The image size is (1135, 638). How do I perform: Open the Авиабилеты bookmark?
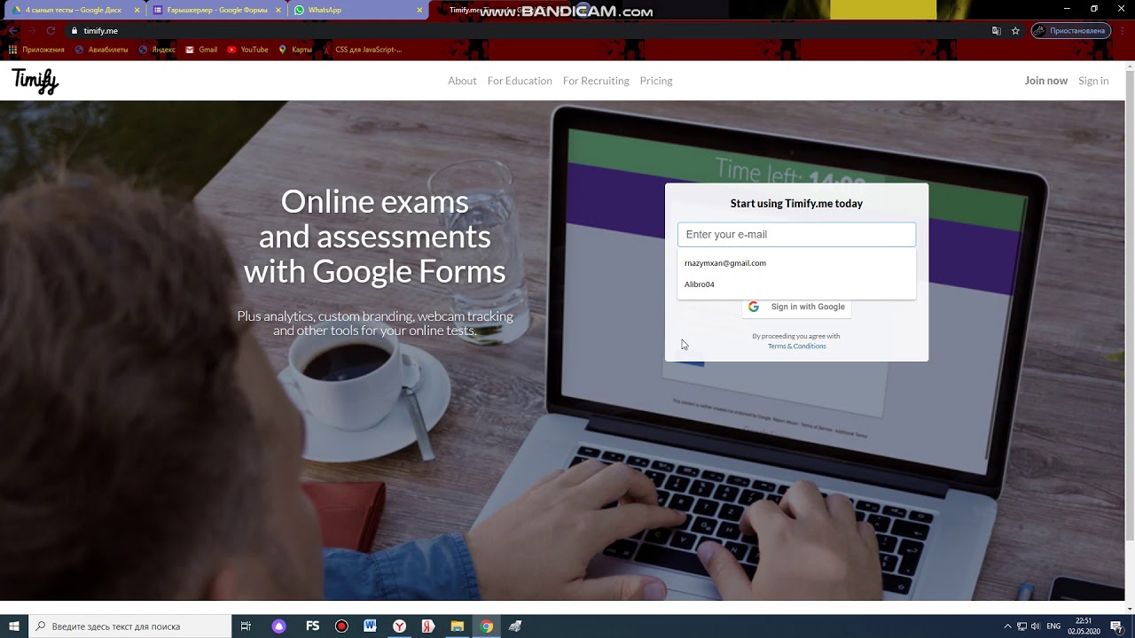tap(102, 50)
